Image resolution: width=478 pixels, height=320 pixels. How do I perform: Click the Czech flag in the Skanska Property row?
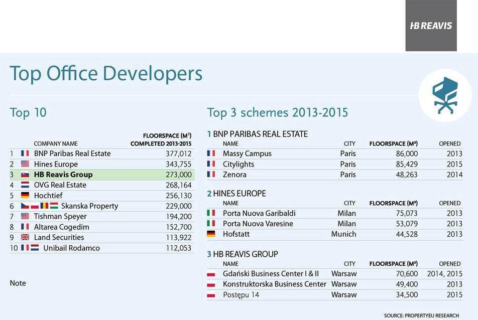click(25, 206)
